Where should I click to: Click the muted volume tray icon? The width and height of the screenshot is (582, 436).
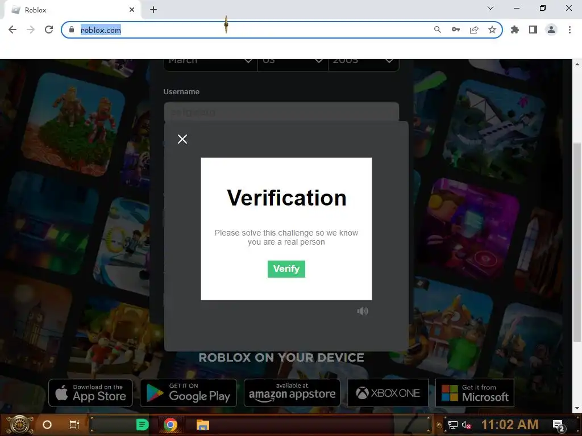466,425
